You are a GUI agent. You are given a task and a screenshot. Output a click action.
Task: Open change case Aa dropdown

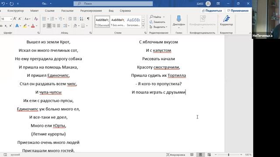[27, 19]
